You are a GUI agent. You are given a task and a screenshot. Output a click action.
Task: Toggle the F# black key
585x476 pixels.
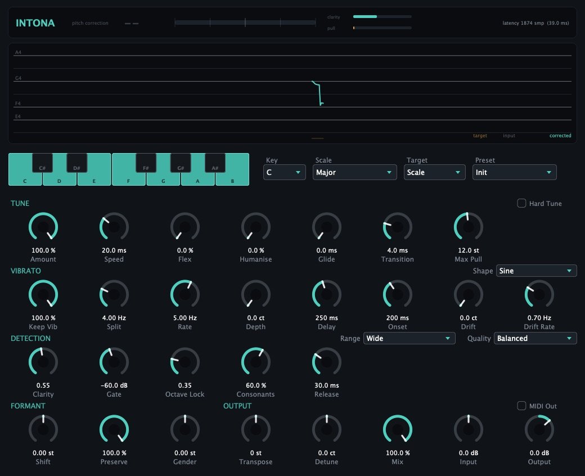pyautogui.click(x=146, y=163)
